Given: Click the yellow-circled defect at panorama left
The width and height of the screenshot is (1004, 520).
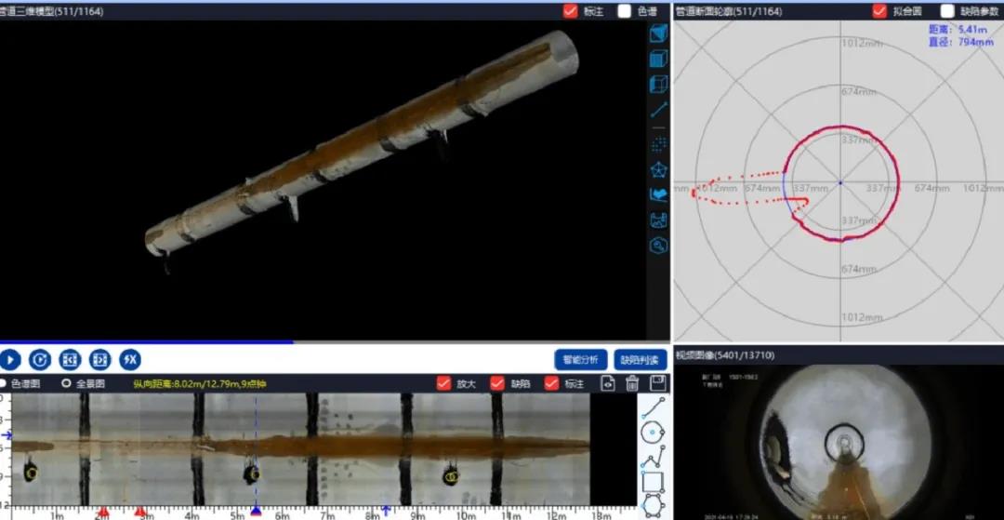Looking at the screenshot, I should 31,473.
